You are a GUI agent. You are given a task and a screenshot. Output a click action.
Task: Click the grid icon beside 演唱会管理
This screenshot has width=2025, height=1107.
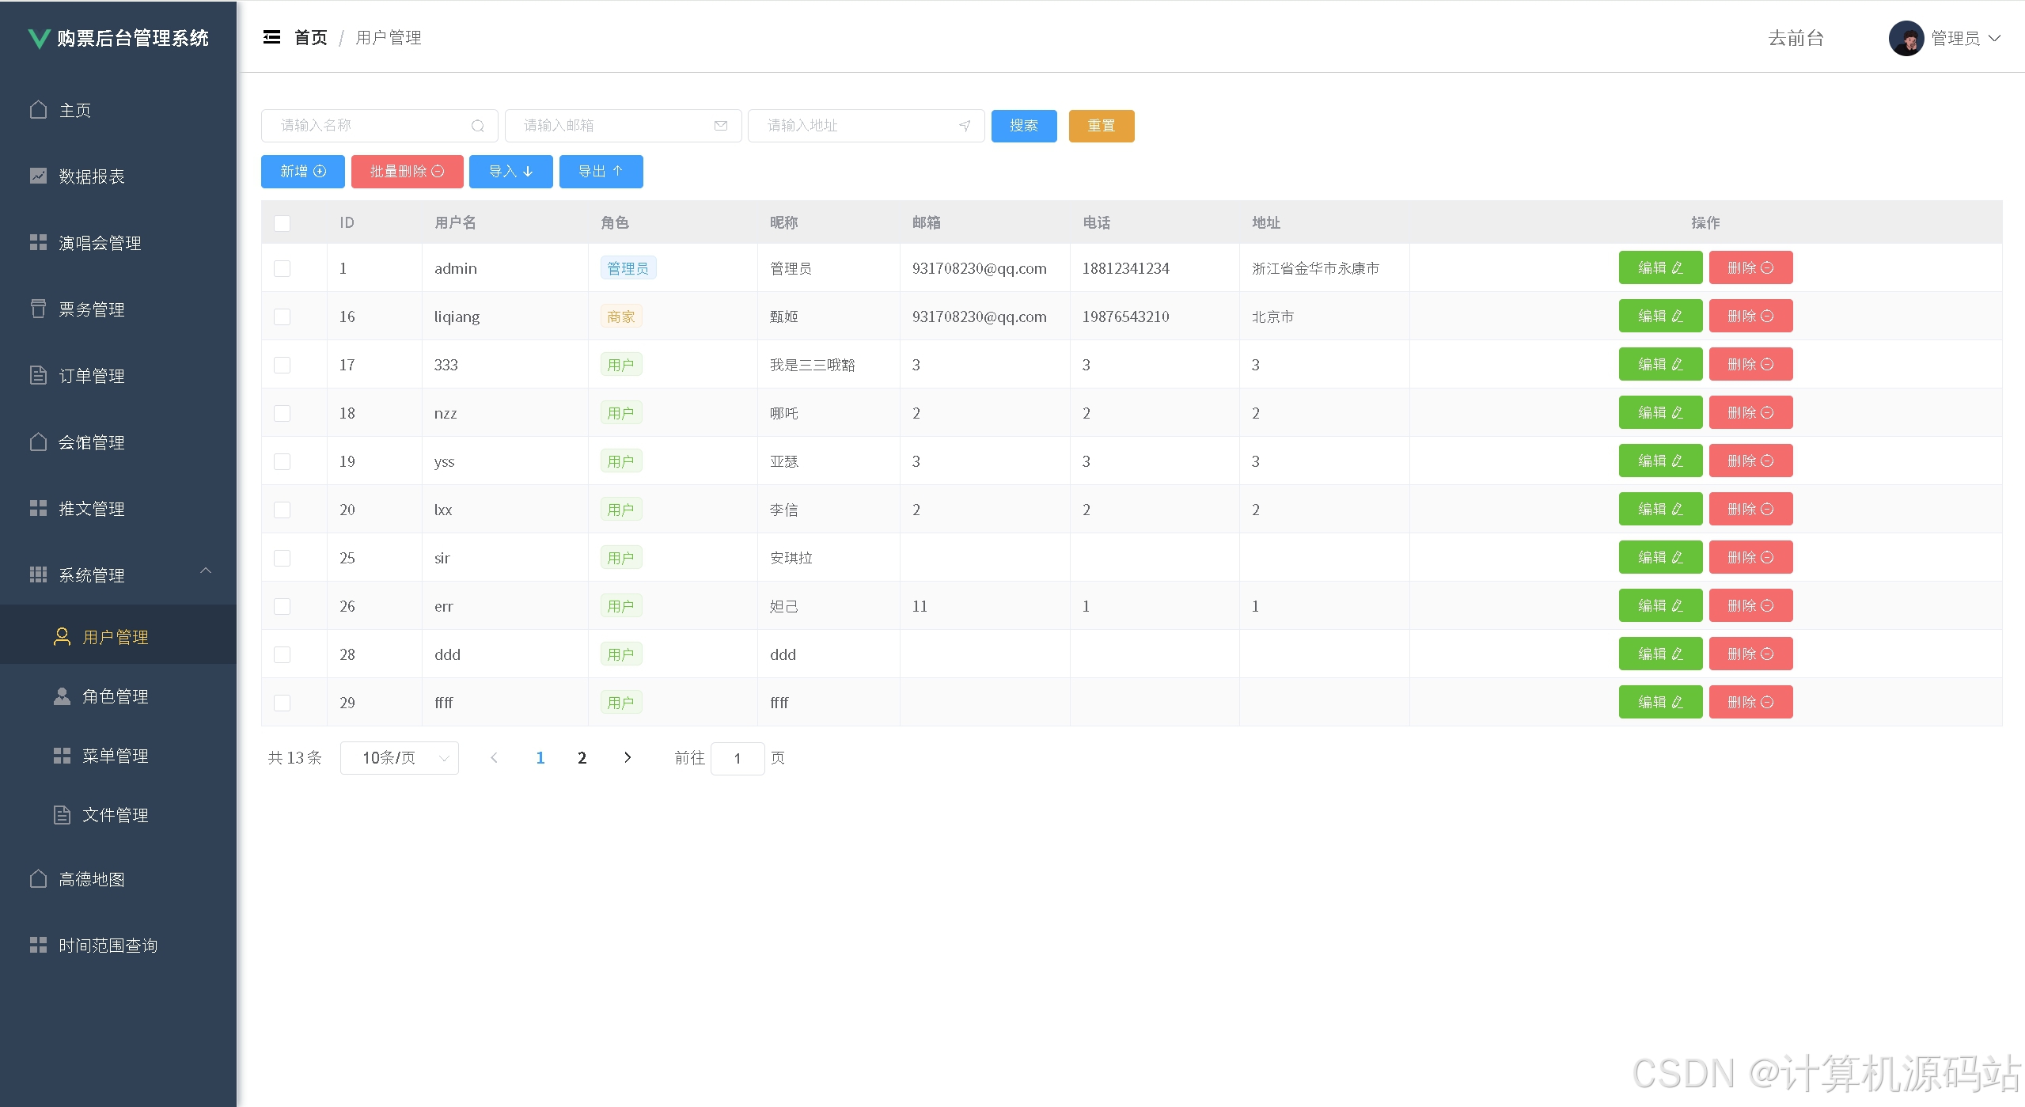click(38, 242)
